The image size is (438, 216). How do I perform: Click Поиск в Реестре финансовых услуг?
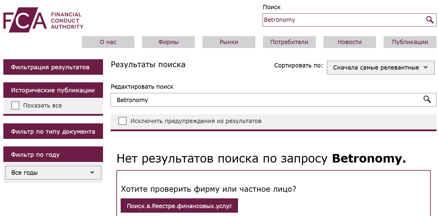click(179, 206)
